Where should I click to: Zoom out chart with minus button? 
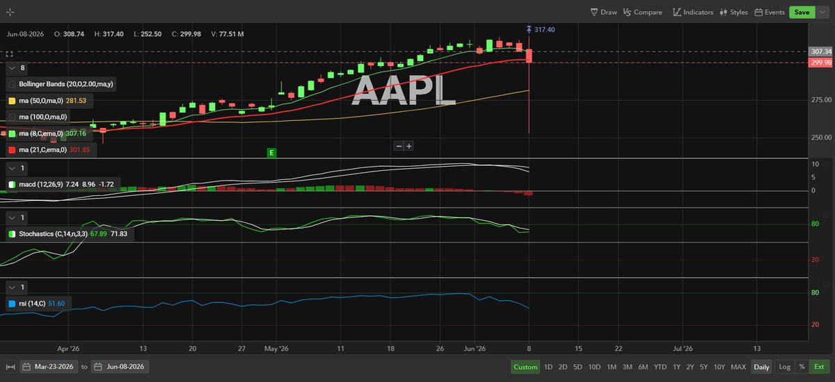pyautogui.click(x=399, y=146)
